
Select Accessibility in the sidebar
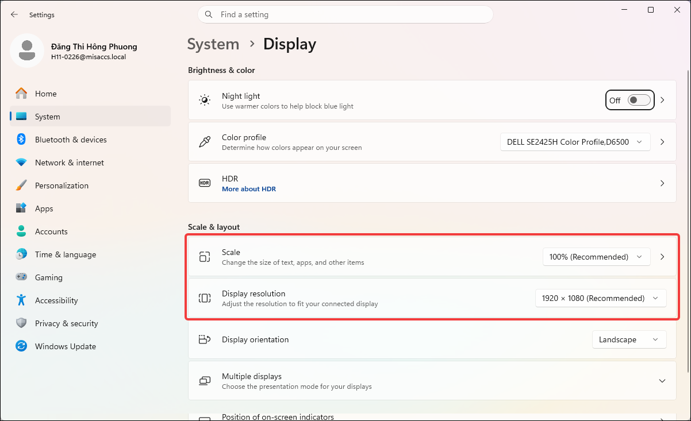90,300
